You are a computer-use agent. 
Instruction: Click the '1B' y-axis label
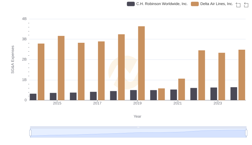point(24,80)
